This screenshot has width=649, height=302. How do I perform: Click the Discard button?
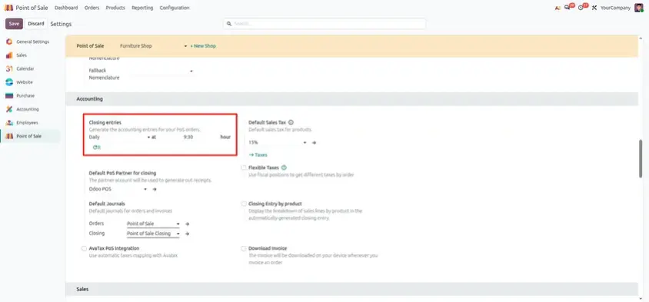[36, 24]
